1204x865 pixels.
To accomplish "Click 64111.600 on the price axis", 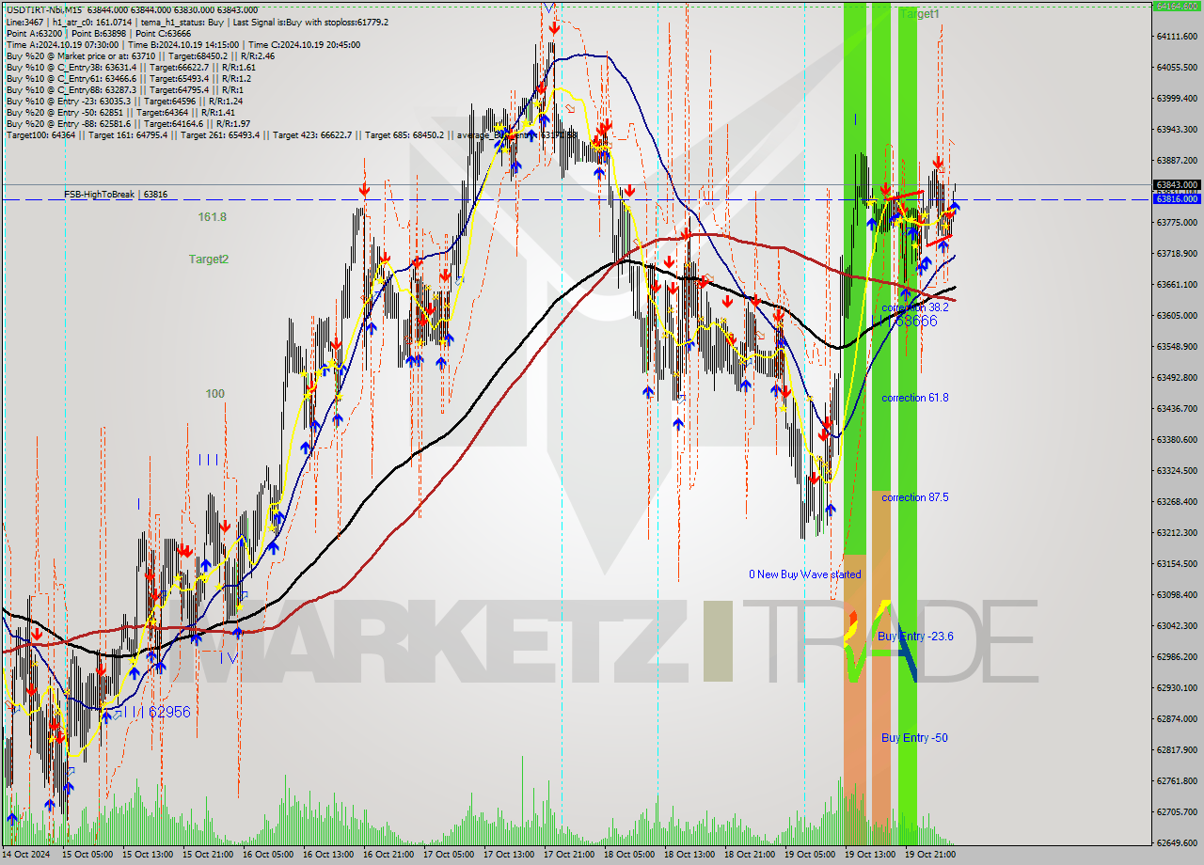I will point(1176,36).
